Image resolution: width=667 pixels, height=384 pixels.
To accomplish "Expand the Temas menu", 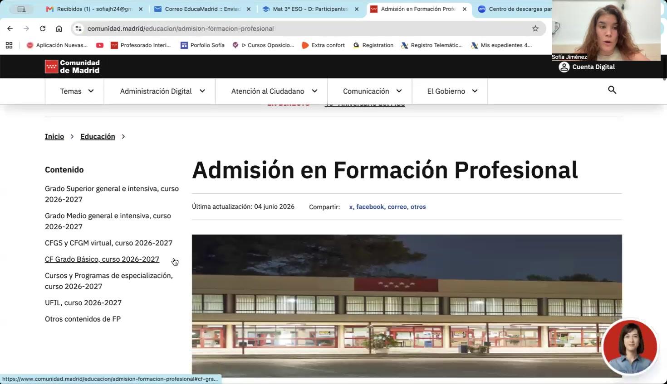I will pyautogui.click(x=77, y=91).
